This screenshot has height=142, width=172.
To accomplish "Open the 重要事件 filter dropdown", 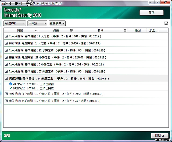I will point(57,23).
